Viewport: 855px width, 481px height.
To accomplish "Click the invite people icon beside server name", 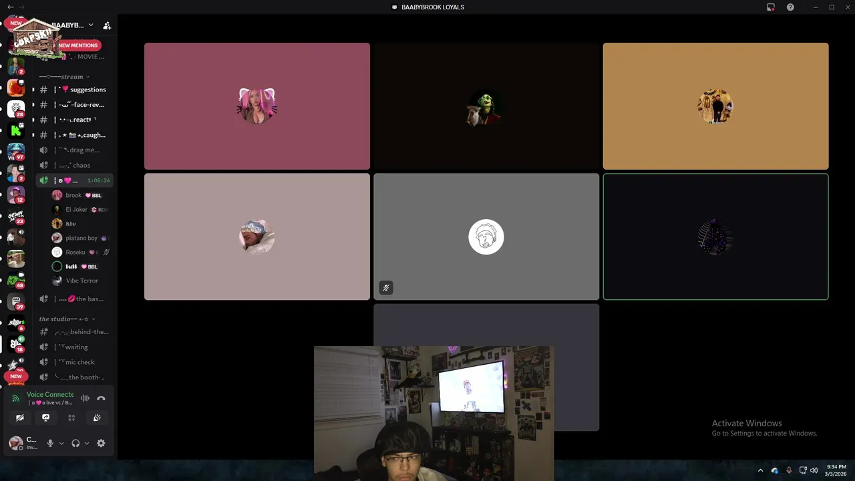I will point(107,25).
